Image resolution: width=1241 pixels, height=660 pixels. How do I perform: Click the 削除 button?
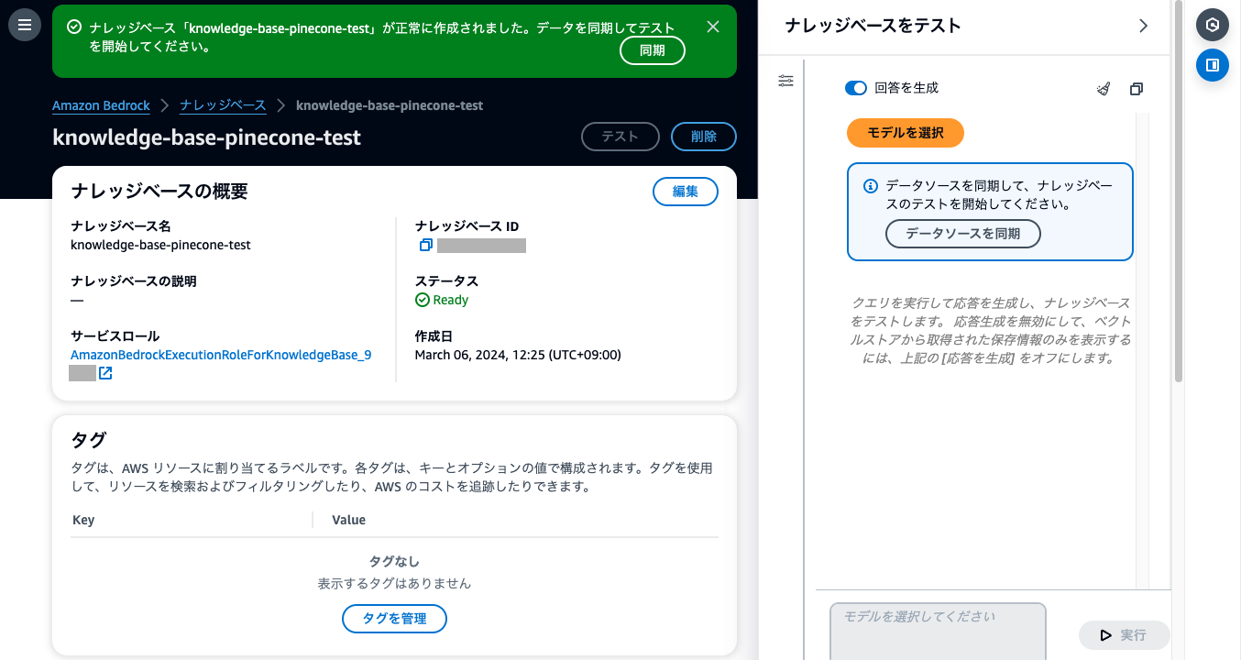[703, 137]
